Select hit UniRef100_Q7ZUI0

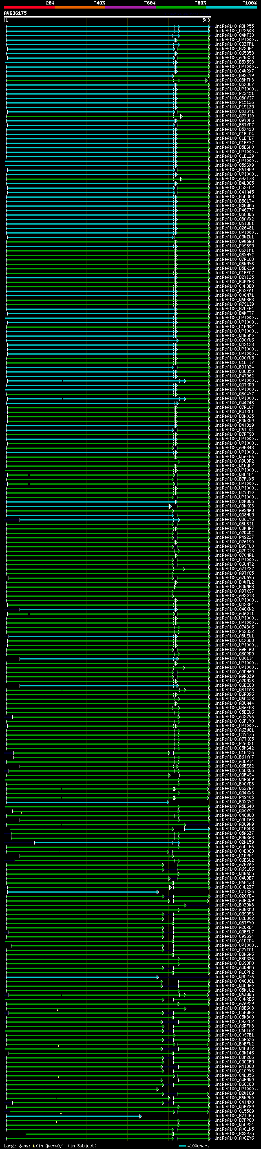coord(234,116)
